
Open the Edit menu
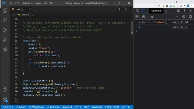click(x=17, y=3)
